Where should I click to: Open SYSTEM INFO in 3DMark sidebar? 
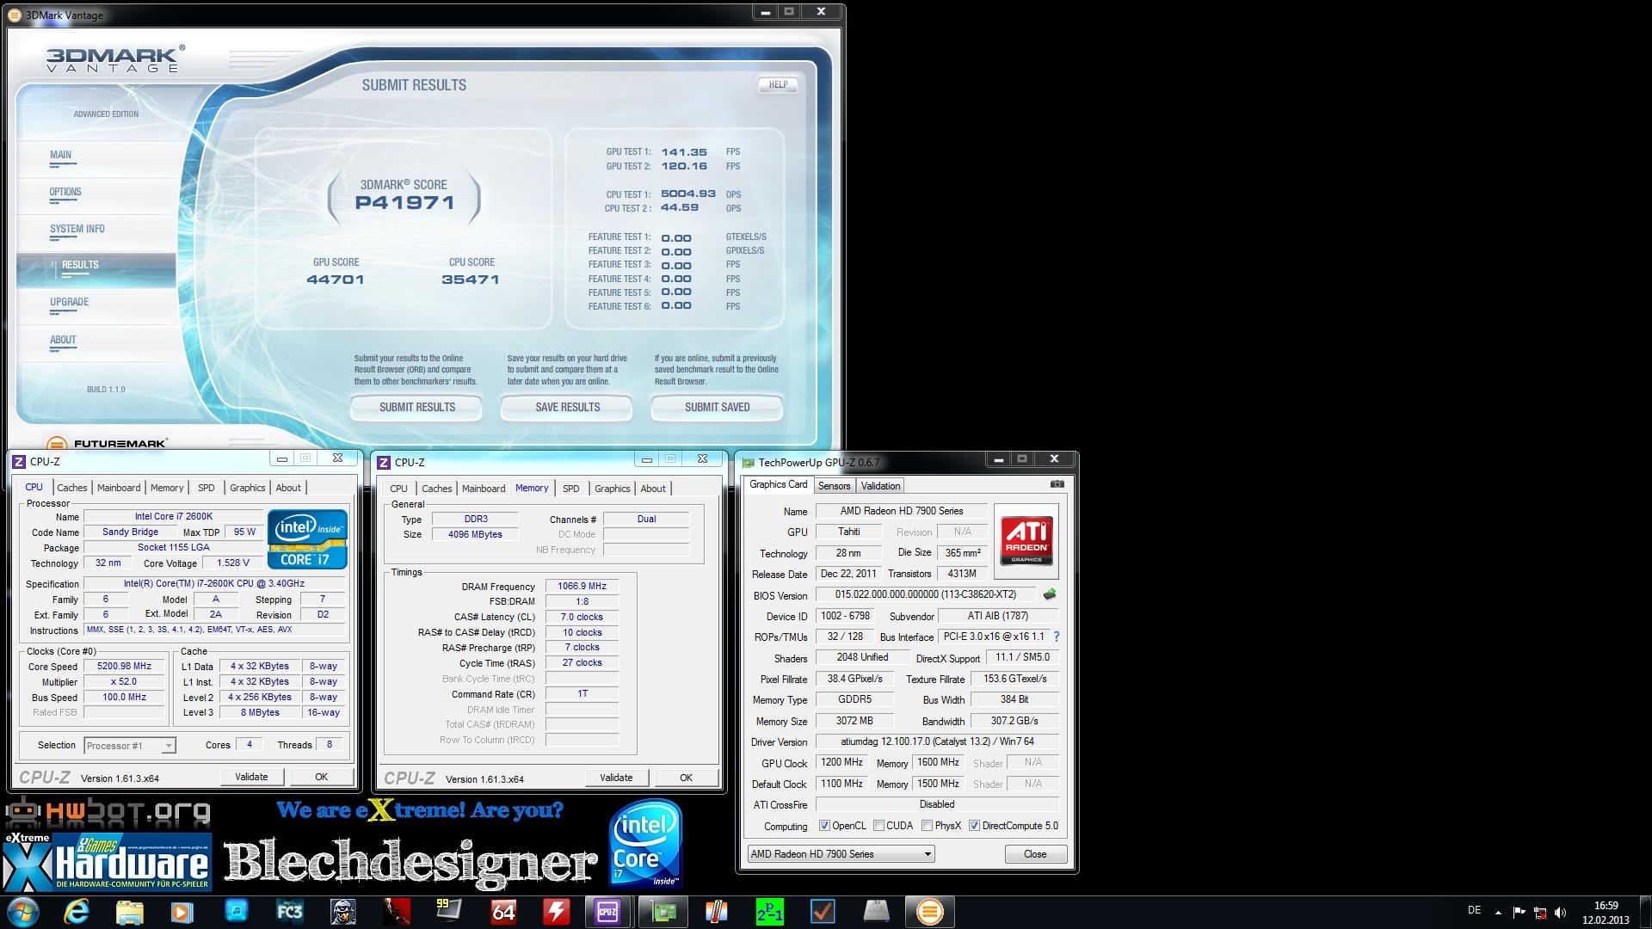point(77,229)
